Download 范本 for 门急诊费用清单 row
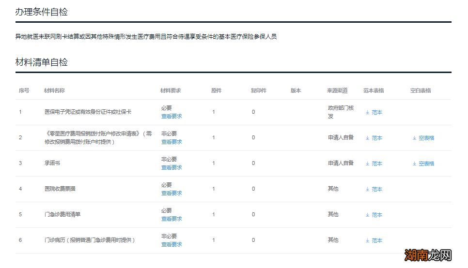 pos(374,215)
